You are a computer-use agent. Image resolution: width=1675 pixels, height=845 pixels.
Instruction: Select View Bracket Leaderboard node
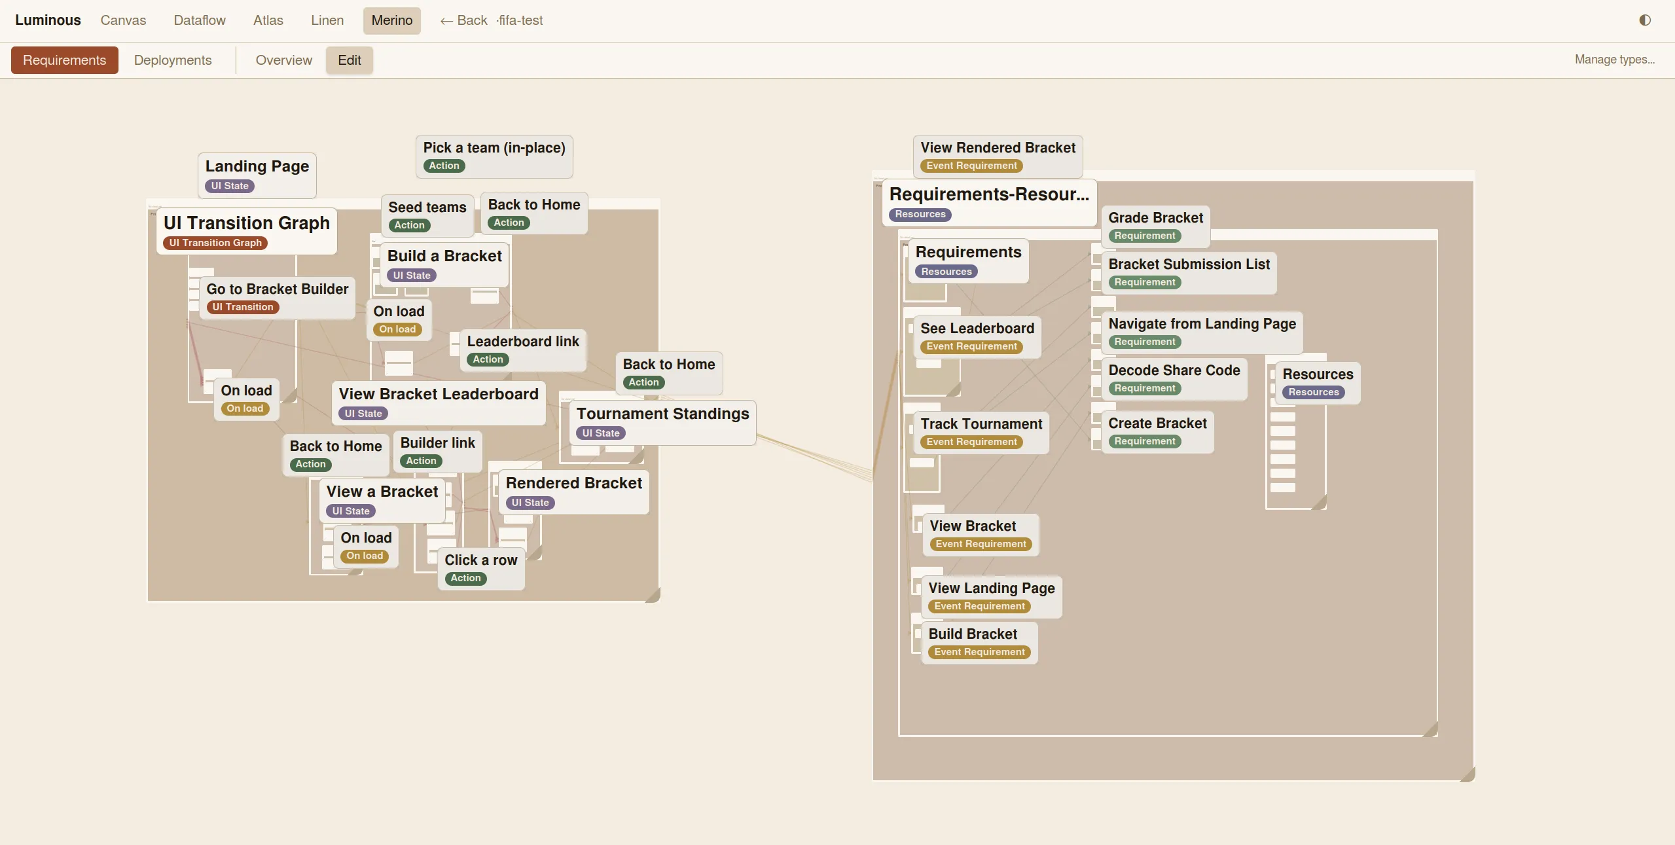click(x=439, y=403)
